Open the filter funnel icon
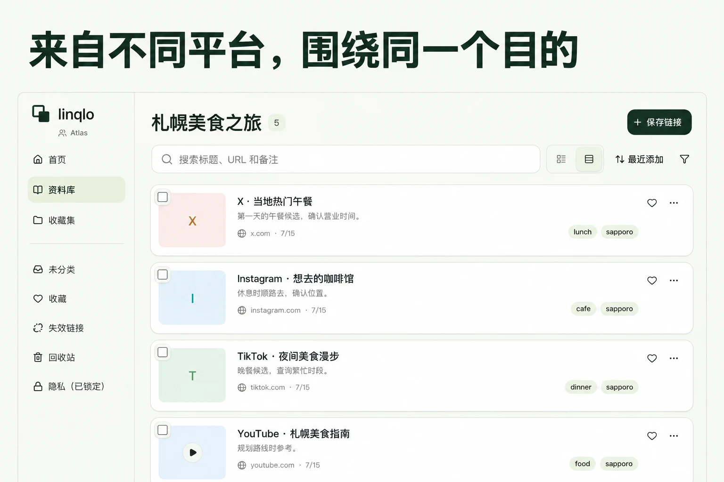This screenshot has height=482, width=724. pyautogui.click(x=684, y=159)
